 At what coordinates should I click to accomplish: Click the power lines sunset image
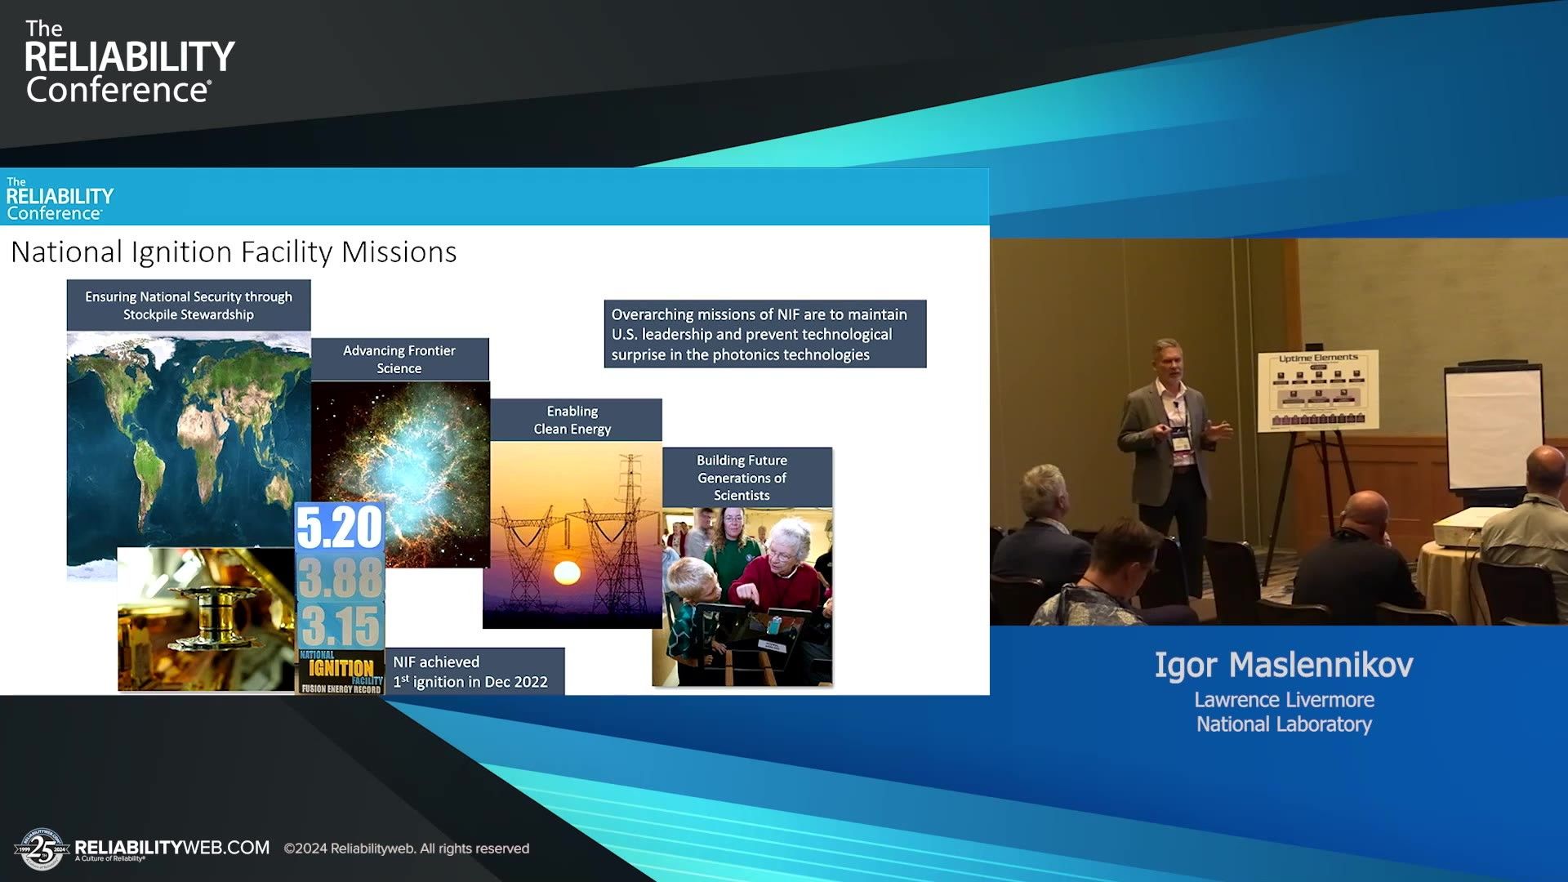point(572,535)
